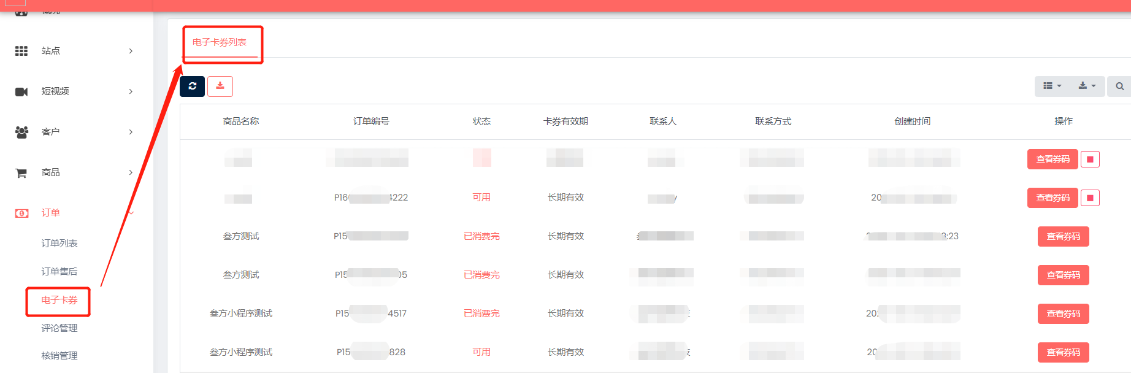Click the 状态 column header
Screen dimensions: 1131x373
481,121
